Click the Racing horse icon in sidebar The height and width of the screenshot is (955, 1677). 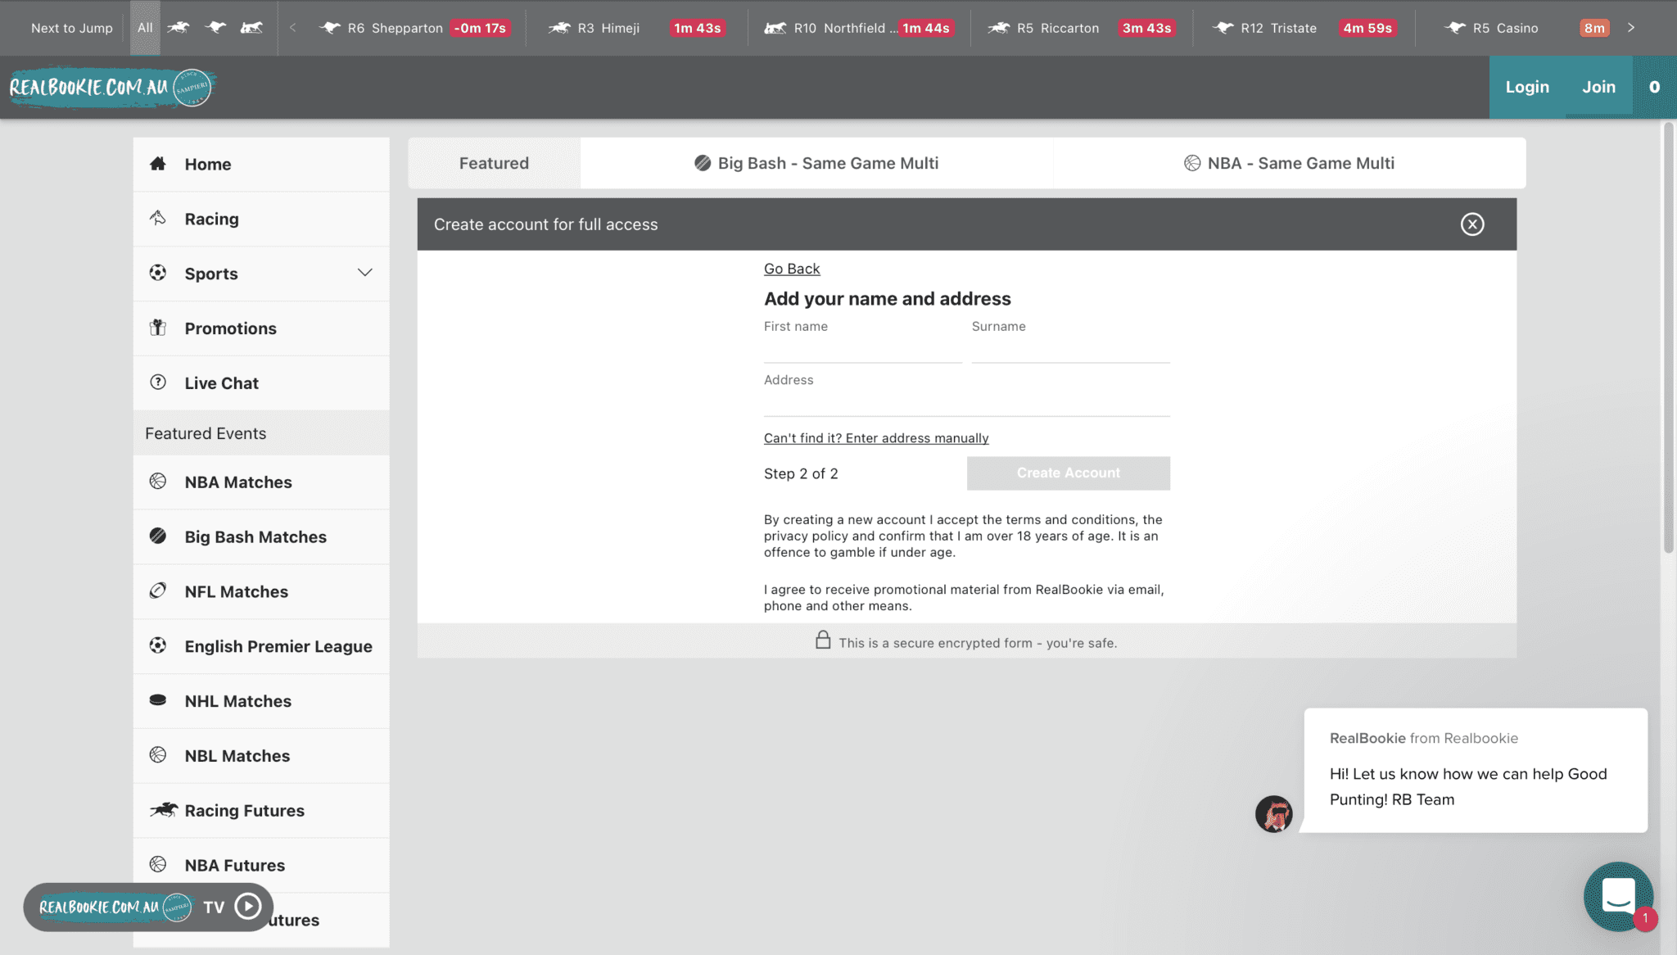tap(158, 218)
